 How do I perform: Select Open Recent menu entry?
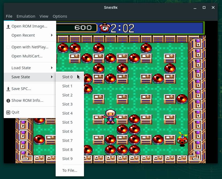coord(30,35)
